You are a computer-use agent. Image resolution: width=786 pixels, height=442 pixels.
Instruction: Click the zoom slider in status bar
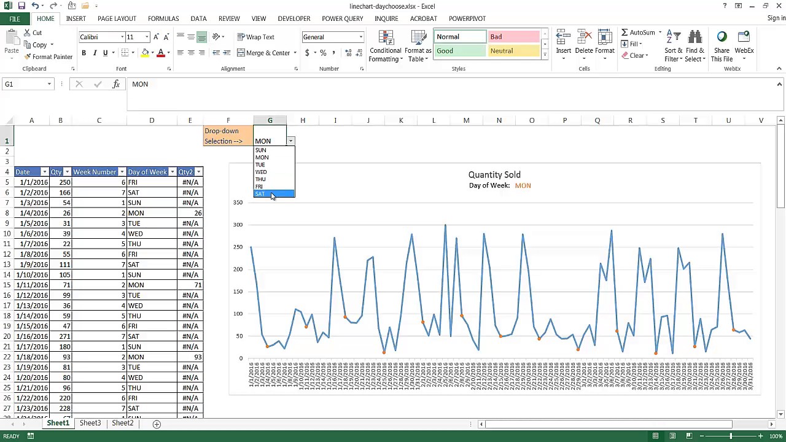coord(731,436)
